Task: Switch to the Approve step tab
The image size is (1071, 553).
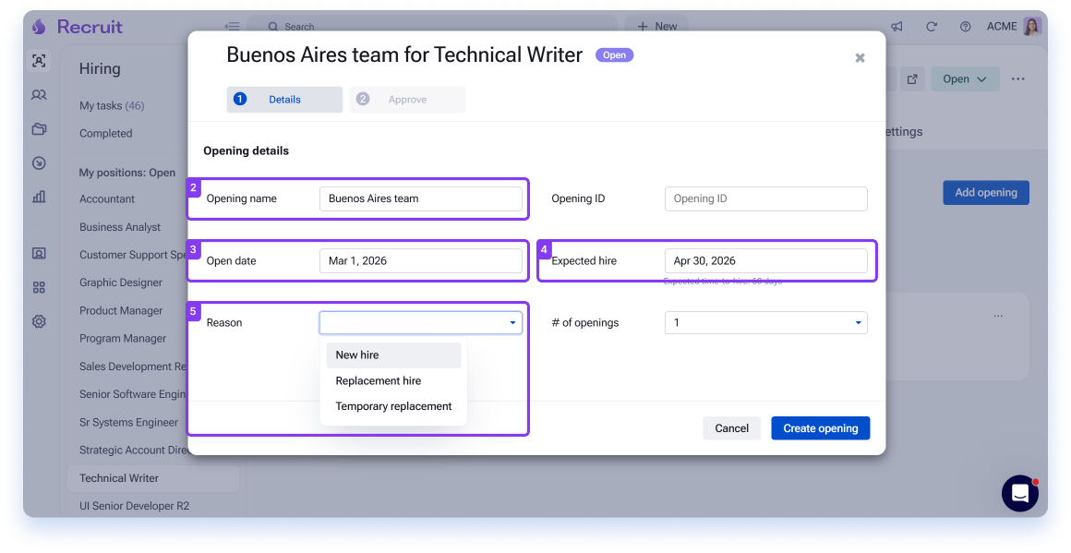Action: click(x=407, y=100)
